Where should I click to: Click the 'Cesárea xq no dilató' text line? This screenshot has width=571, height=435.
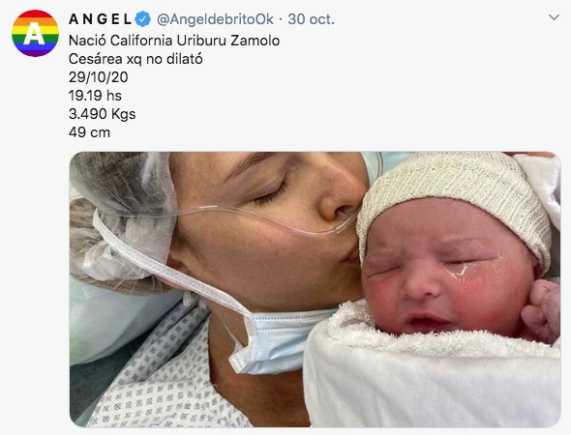pos(135,59)
